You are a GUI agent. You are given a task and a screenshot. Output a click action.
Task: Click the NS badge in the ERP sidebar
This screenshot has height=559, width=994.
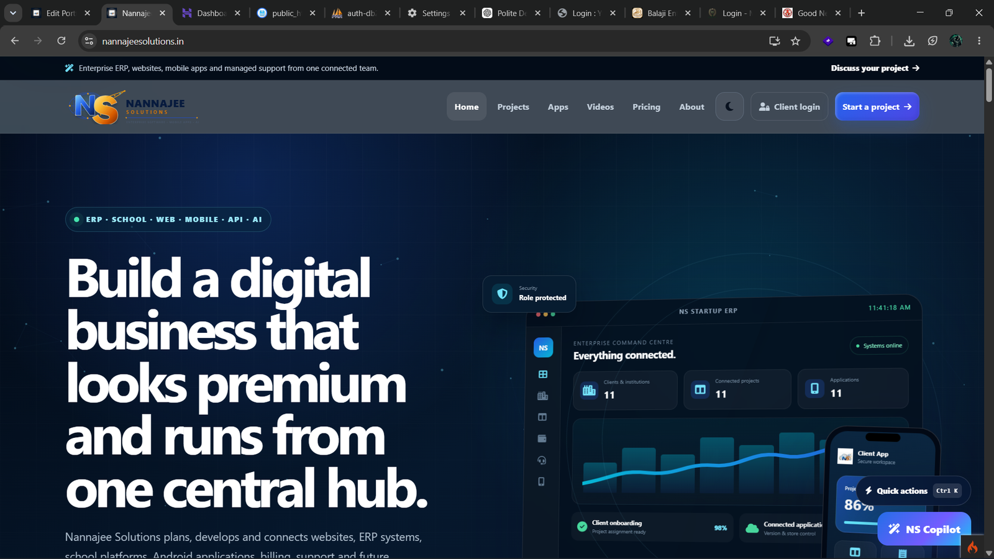(543, 348)
